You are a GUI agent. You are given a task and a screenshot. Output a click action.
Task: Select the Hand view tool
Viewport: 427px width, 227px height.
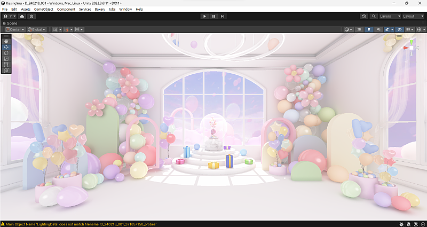click(x=6, y=41)
